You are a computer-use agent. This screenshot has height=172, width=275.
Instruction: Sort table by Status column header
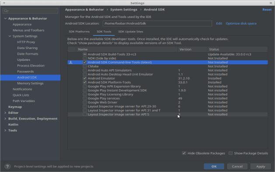point(237,49)
